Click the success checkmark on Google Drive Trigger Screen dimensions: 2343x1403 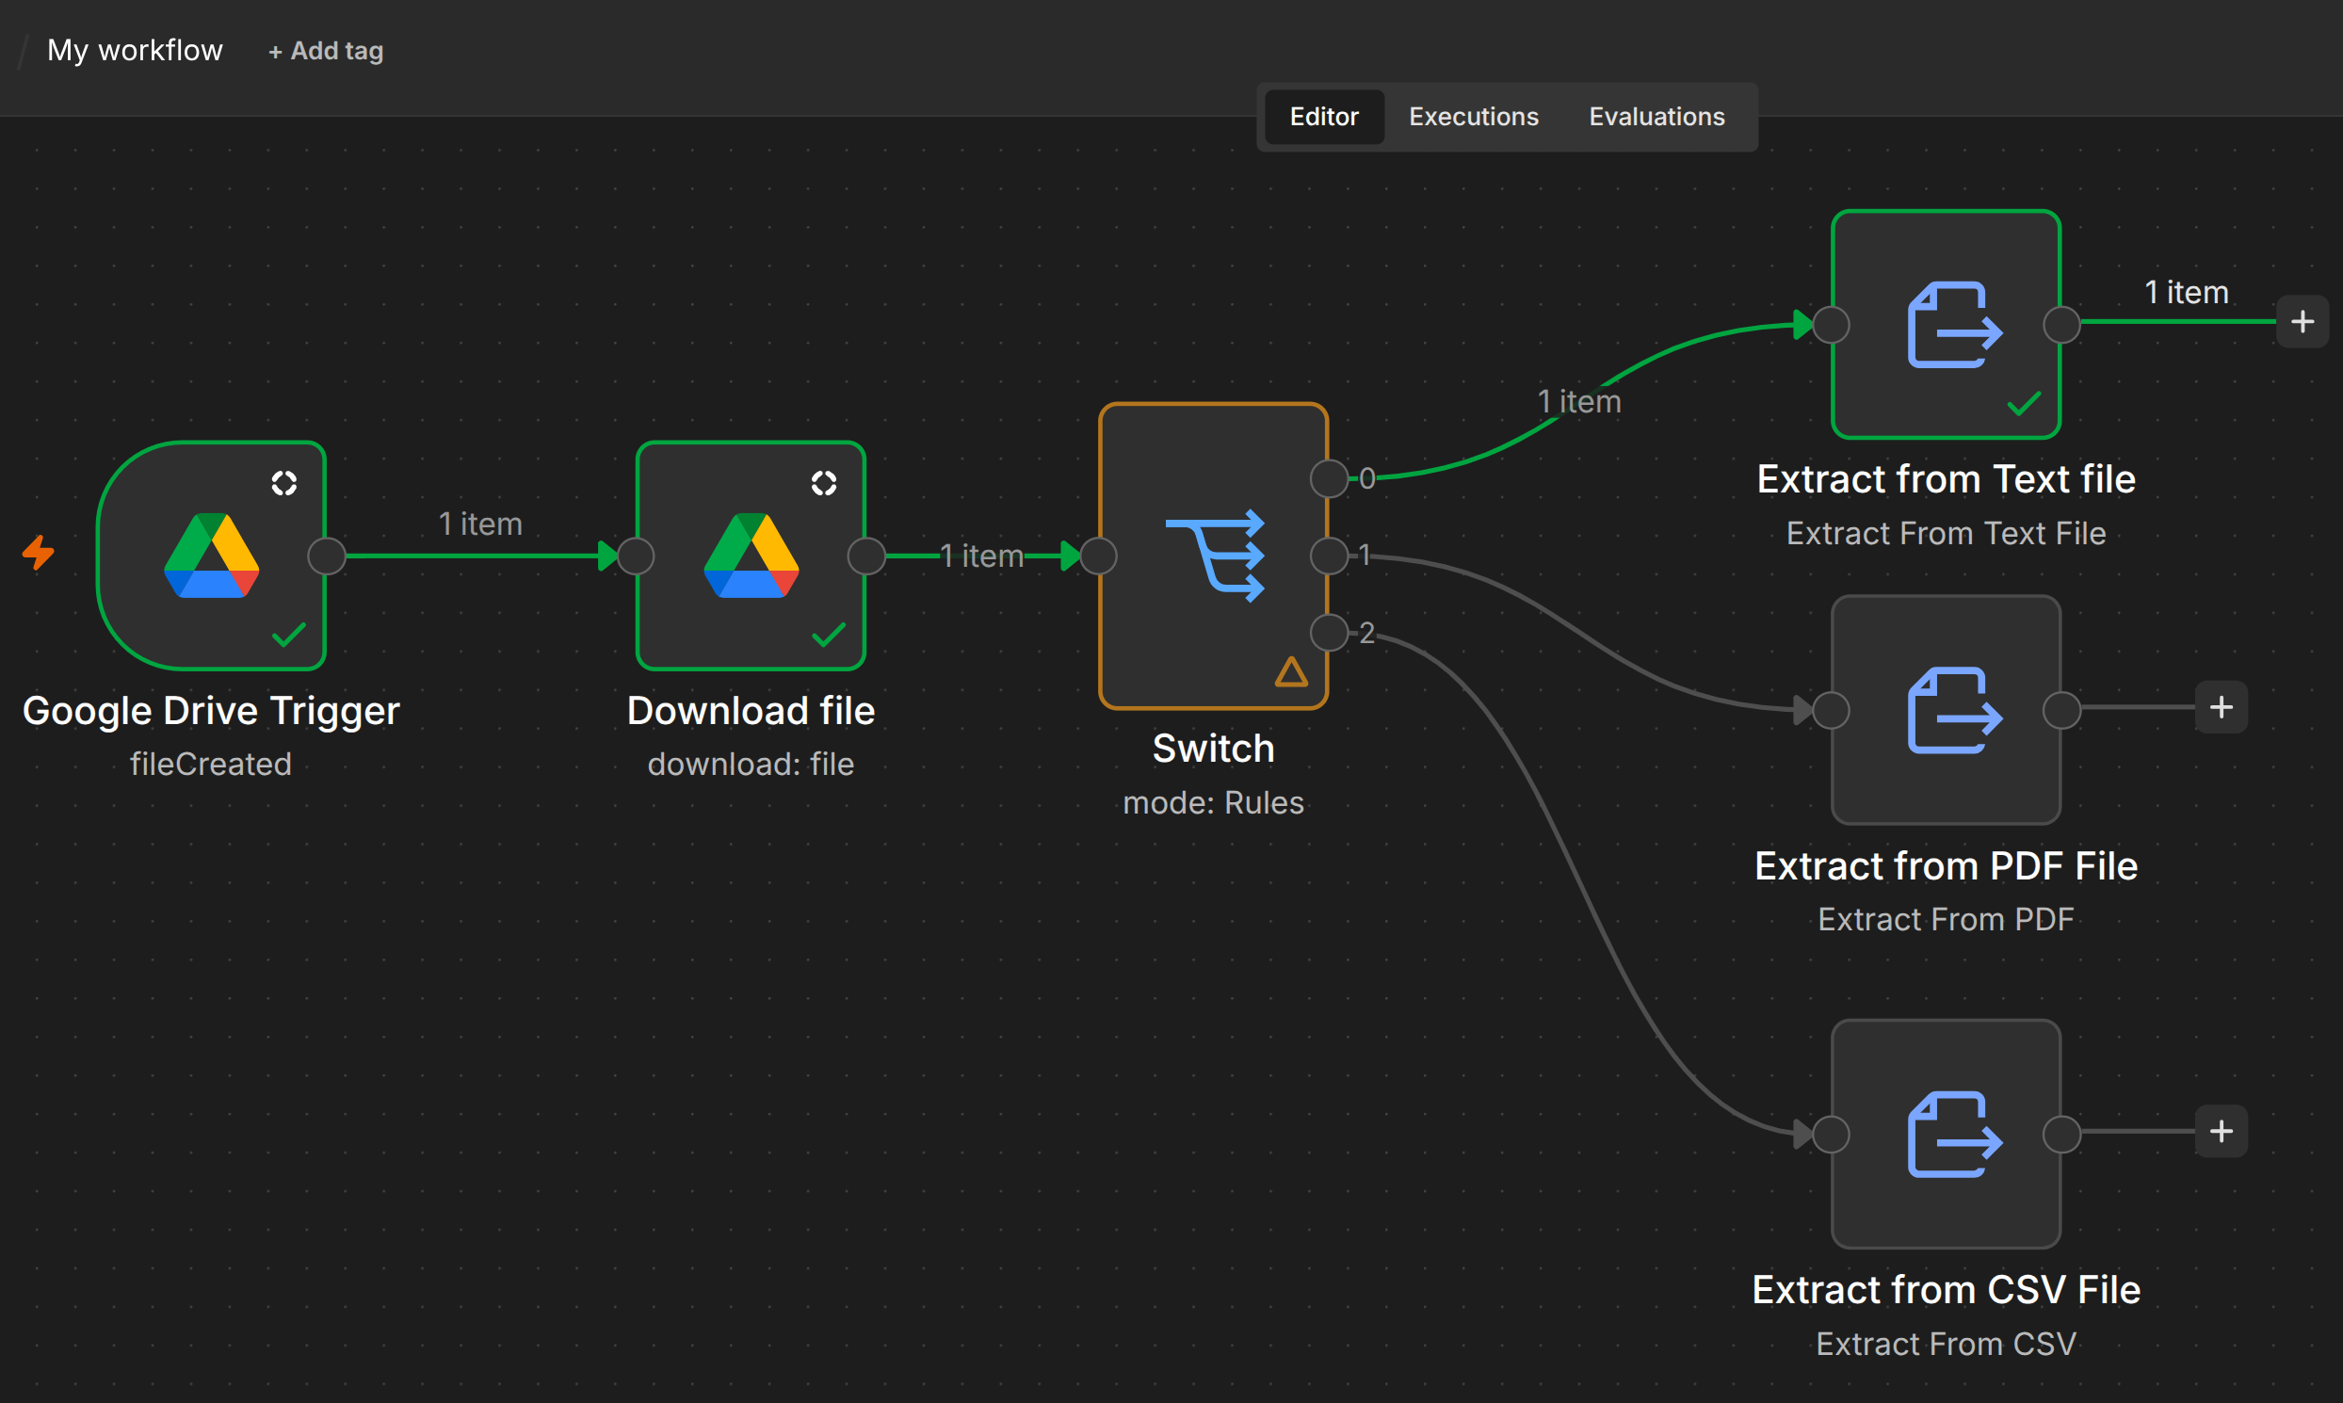coord(288,635)
